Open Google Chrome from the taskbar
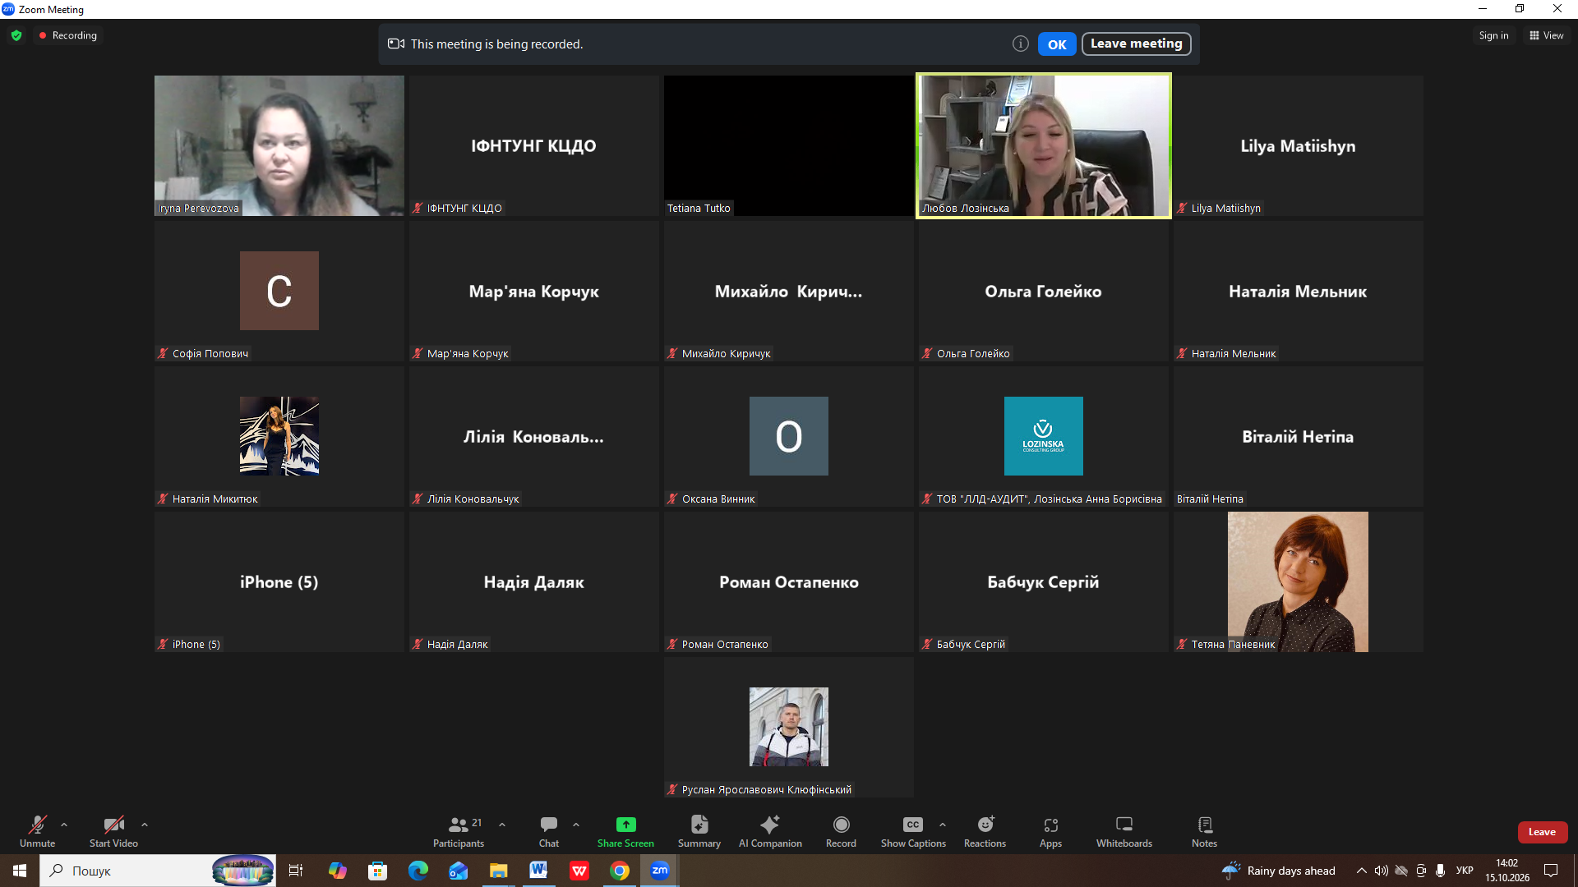 [620, 871]
